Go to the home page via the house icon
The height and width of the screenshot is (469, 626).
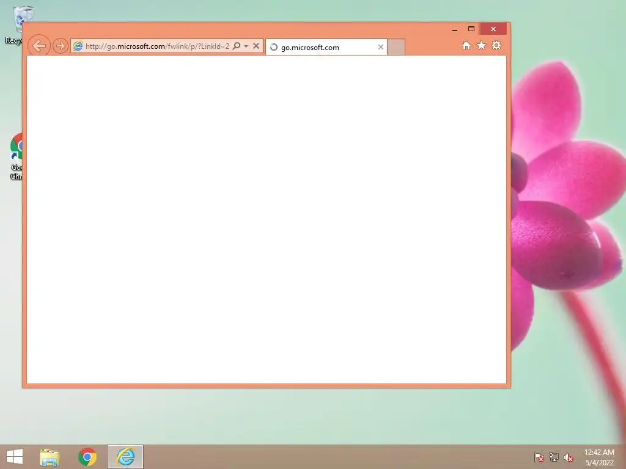coord(466,45)
